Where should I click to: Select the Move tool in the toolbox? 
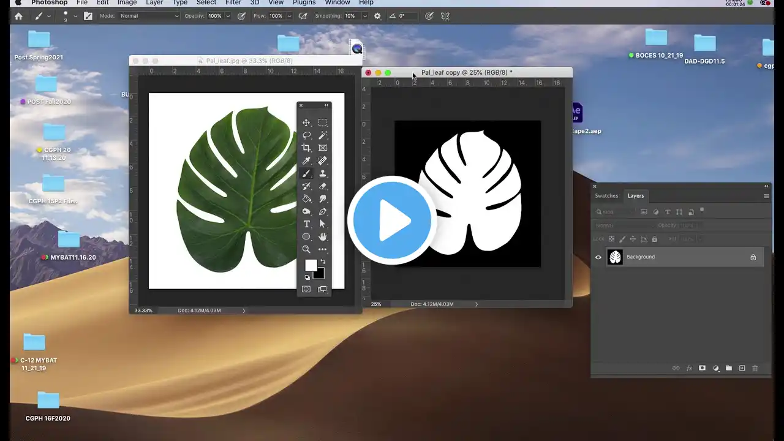click(x=306, y=123)
